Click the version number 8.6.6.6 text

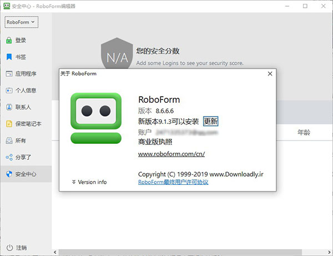point(165,111)
